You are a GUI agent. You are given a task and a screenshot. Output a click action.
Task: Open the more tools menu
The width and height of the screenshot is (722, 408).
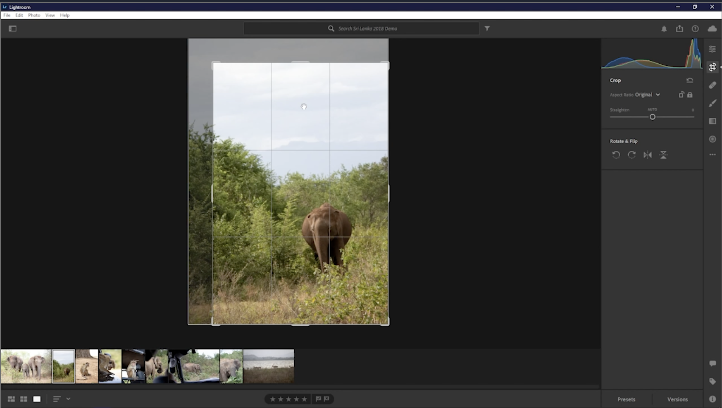712,154
